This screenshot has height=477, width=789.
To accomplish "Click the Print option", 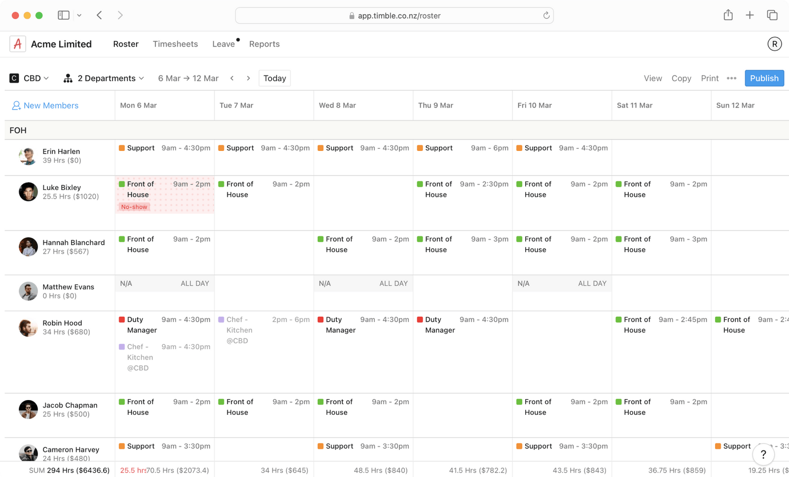I will click(x=710, y=78).
